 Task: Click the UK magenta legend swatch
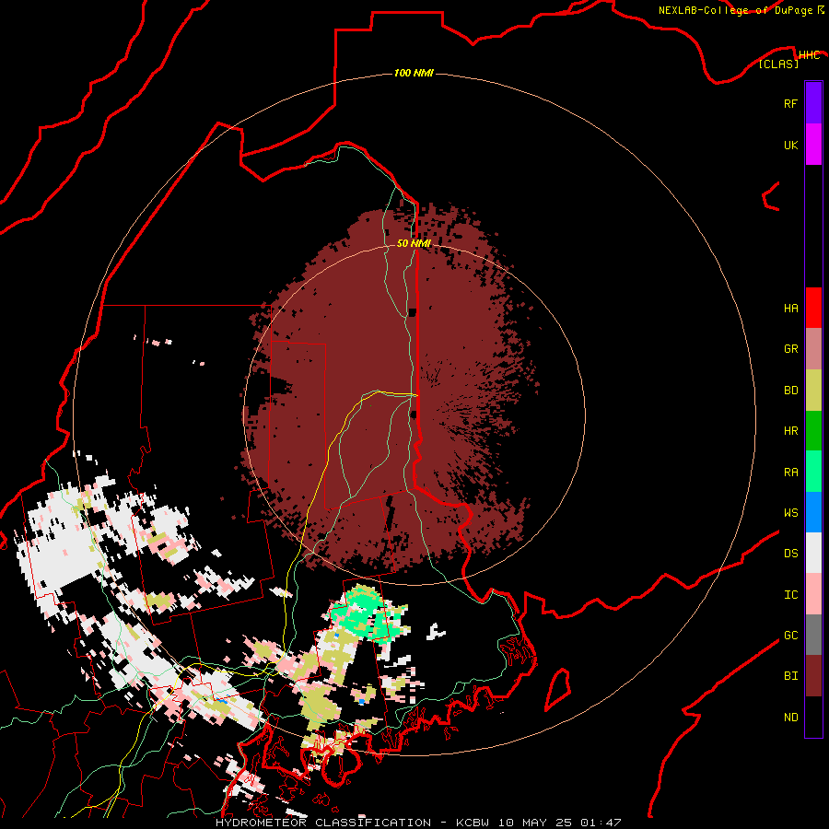813,145
